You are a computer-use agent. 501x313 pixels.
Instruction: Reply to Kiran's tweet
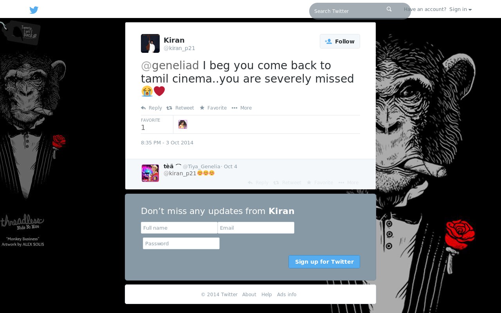tap(151, 108)
